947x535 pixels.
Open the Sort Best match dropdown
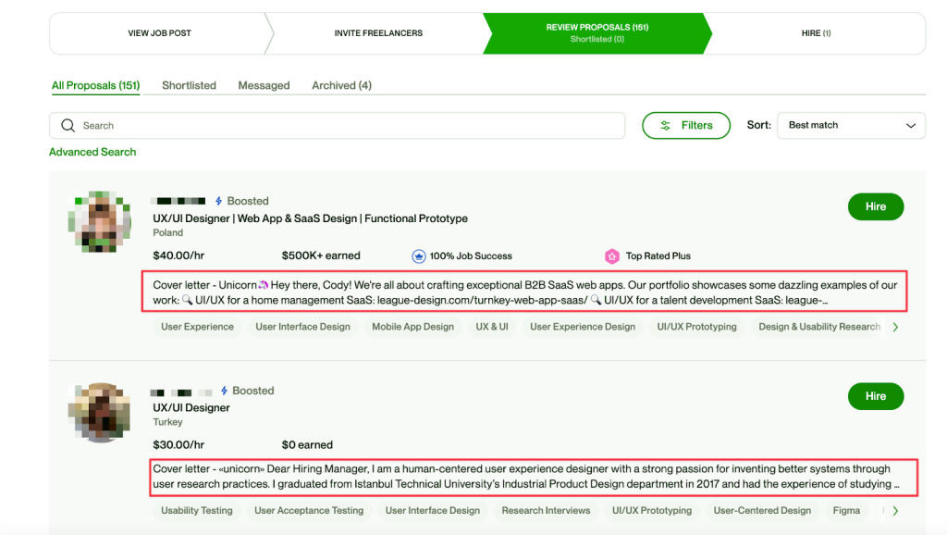click(x=851, y=126)
